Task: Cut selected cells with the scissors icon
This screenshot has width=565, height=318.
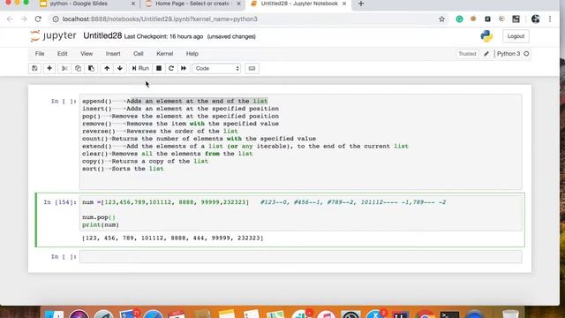Action: coord(64,68)
